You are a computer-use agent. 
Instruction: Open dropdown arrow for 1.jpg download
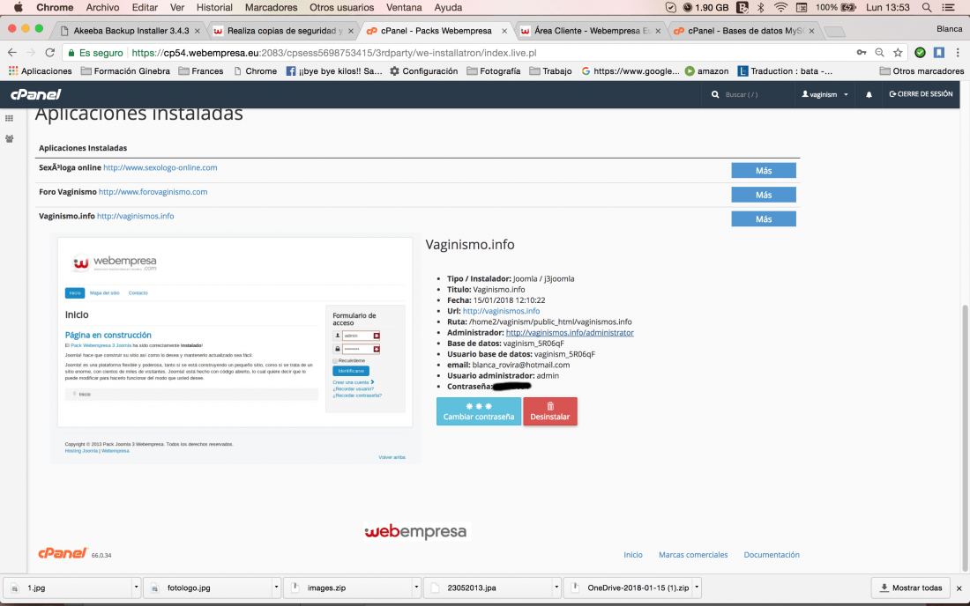coord(136,588)
